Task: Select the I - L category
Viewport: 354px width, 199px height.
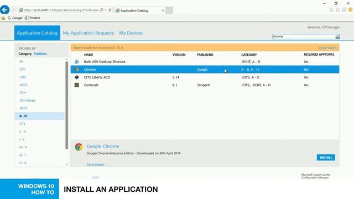Action: click(22, 139)
